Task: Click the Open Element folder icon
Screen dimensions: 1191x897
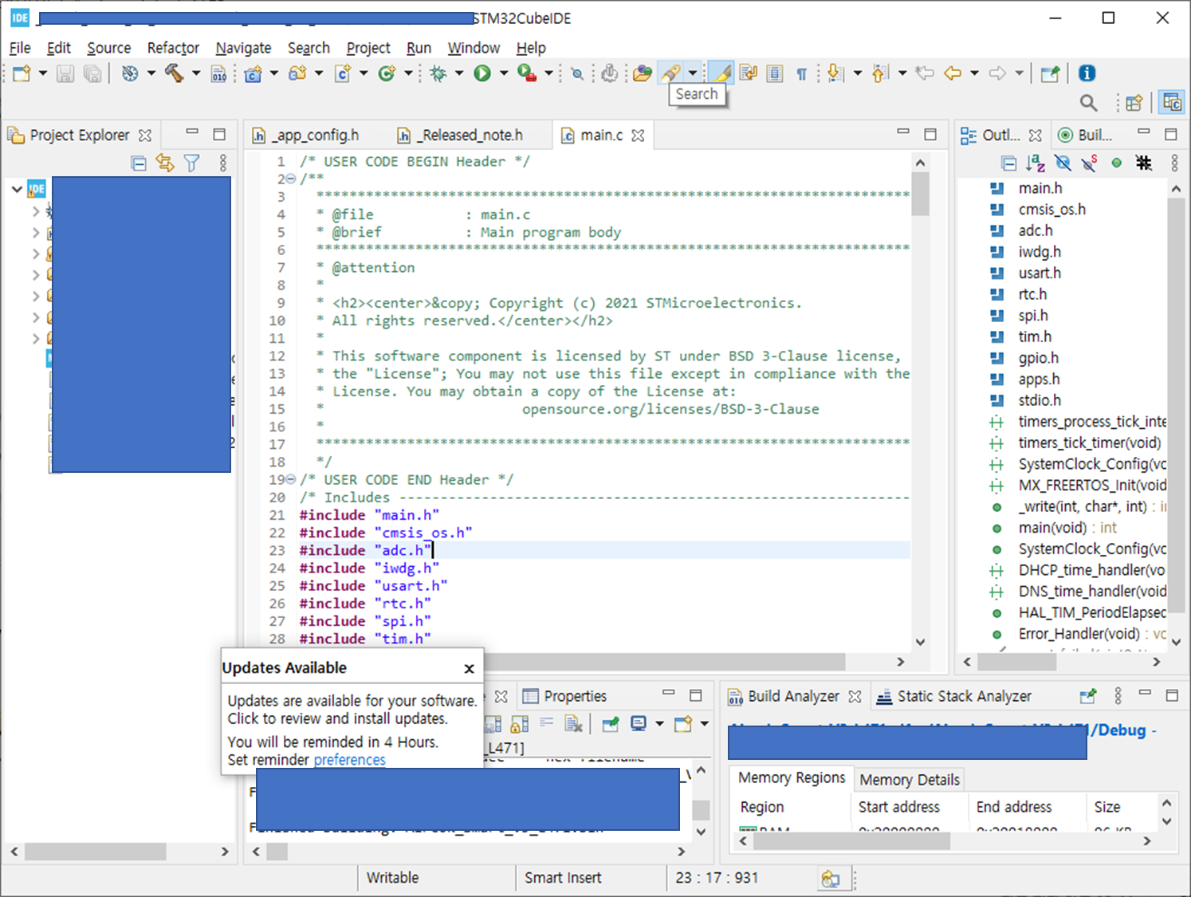Action: coord(643,73)
